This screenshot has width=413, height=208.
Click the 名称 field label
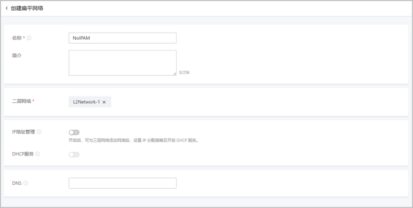click(x=17, y=38)
